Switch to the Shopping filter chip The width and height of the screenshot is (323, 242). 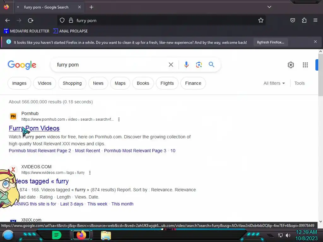coord(72,83)
